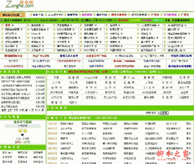Open 搜狐网 in the 名站导航 section

[149, 78]
